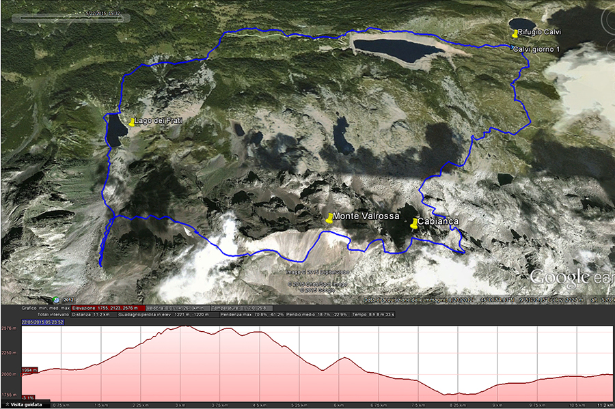
Task: Click the -3.1% slope cursor tag
Action: click(28, 397)
